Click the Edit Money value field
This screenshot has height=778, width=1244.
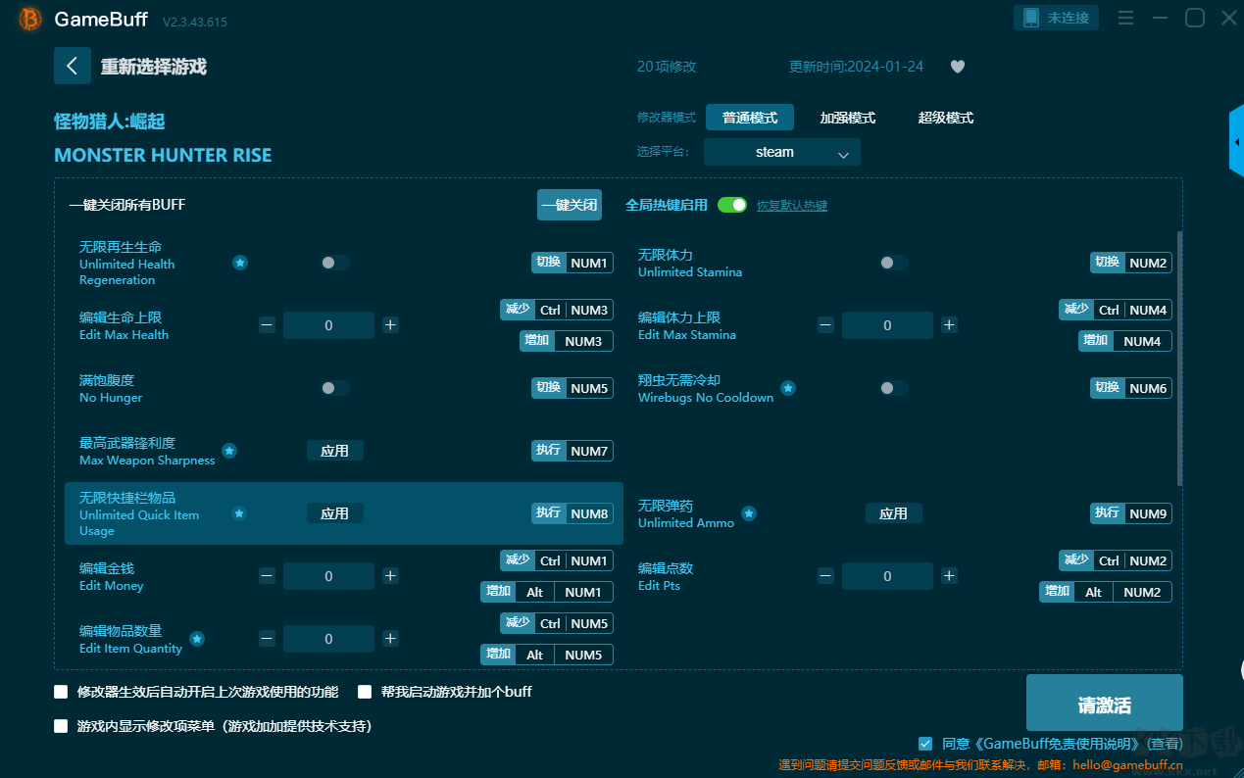tap(328, 576)
